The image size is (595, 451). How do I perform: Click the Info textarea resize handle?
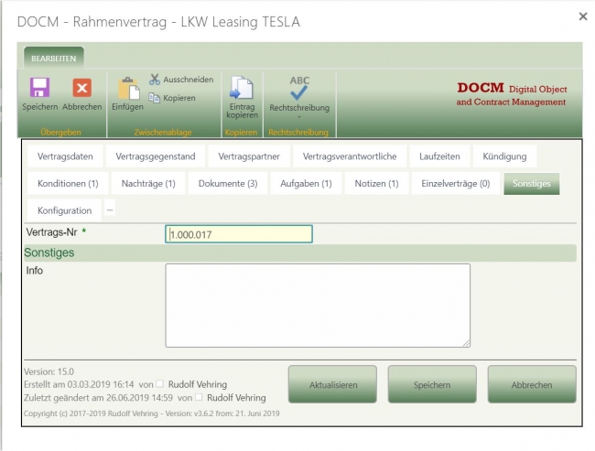point(466,343)
